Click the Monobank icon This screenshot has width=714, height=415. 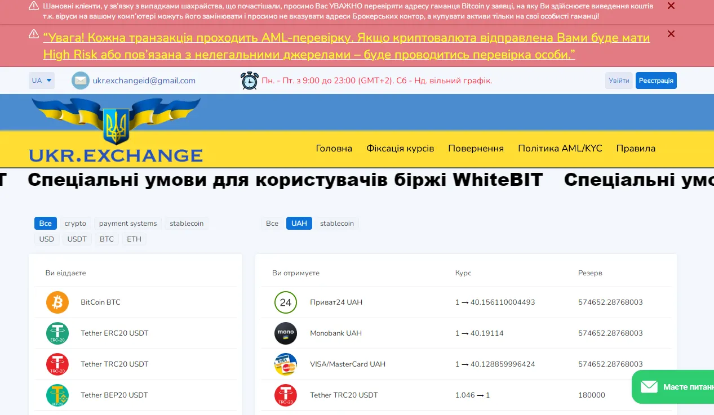[286, 333]
